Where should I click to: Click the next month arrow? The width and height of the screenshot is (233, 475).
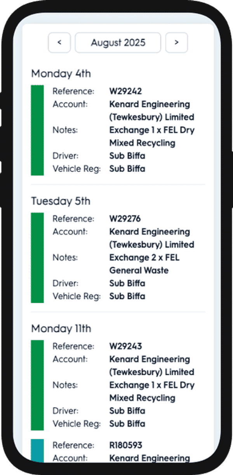tap(176, 43)
